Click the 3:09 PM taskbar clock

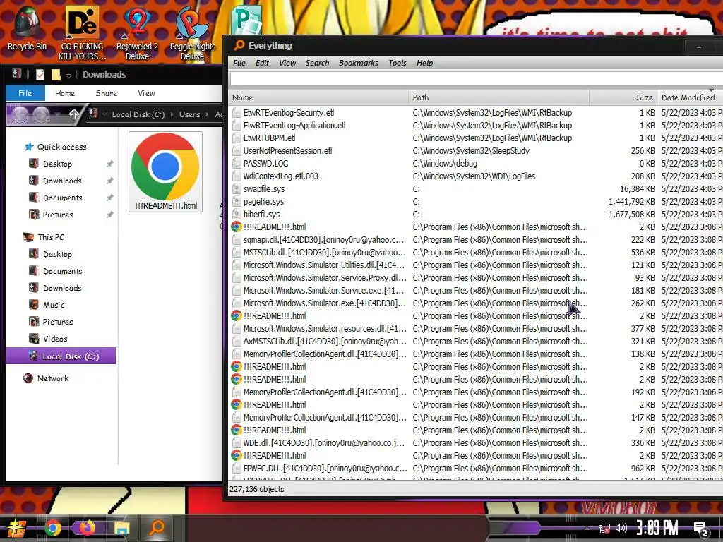pyautogui.click(x=657, y=528)
